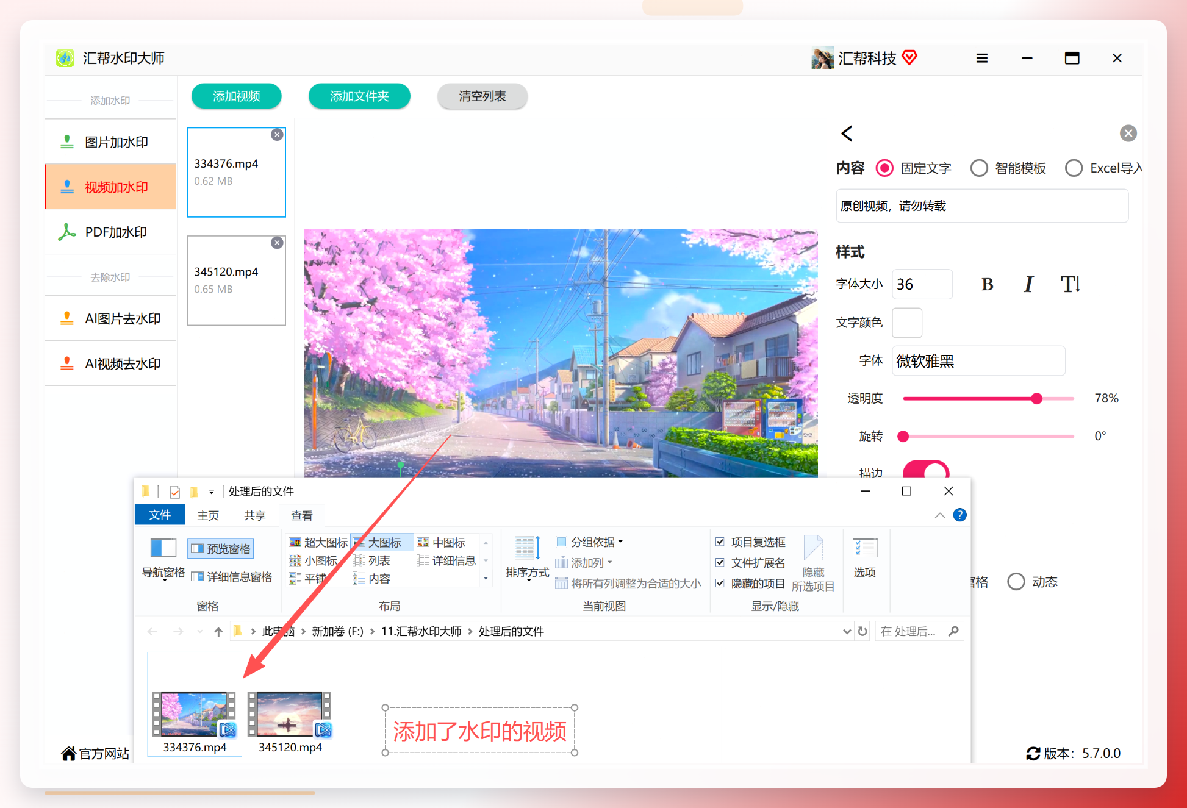Image resolution: width=1187 pixels, height=808 pixels.
Task: Open 选项 folder options in ribbon
Action: pos(865,557)
